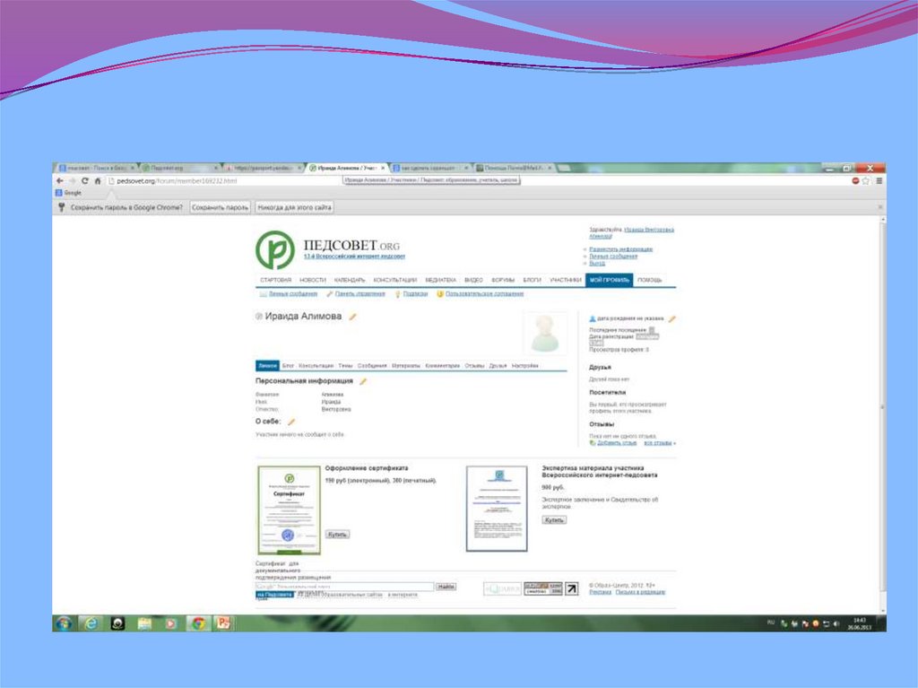Image resolution: width=918 pixels, height=688 pixels.
Task: Select the Темы profile tab
Action: pyautogui.click(x=345, y=366)
